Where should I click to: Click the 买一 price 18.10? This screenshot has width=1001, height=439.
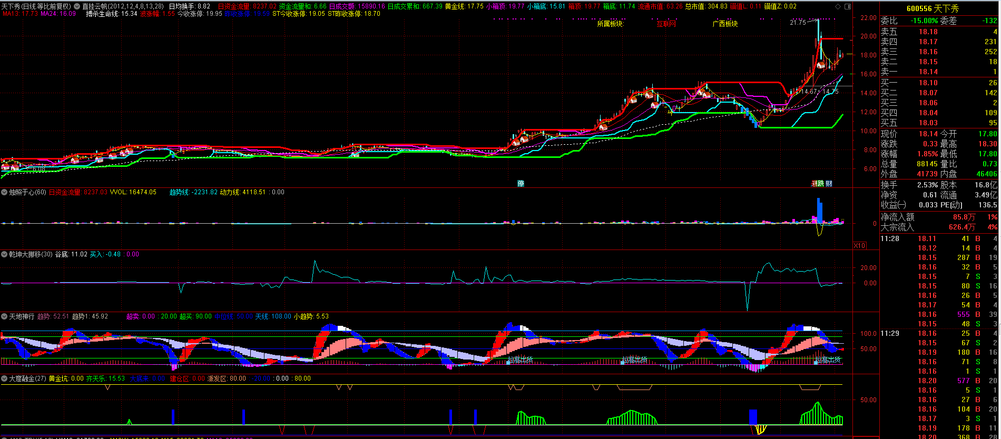tap(928, 83)
